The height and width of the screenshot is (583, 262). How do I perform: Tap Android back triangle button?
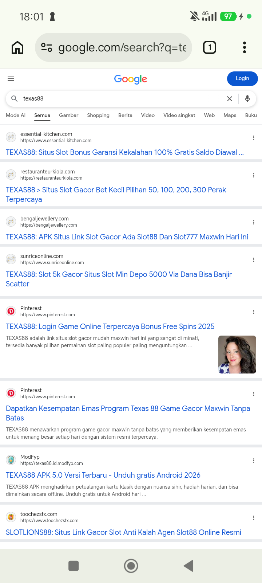(188, 566)
